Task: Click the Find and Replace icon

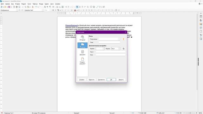Action: [45, 7]
